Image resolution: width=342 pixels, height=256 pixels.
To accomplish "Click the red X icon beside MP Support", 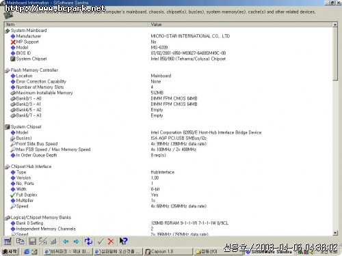I will coord(13,42).
